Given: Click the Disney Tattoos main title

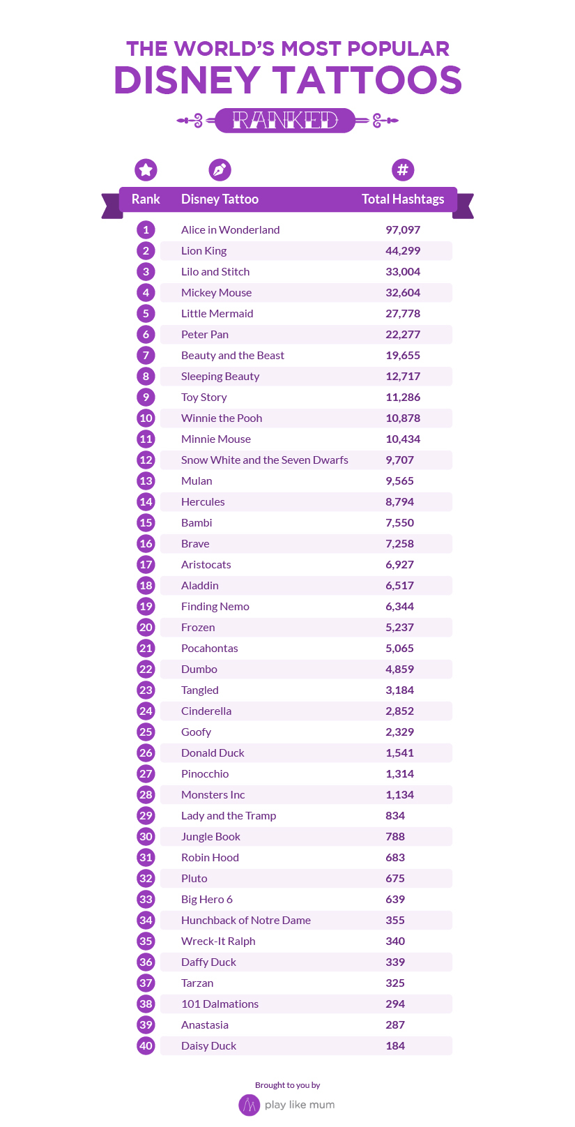Looking at the screenshot, I should pos(288,80).
